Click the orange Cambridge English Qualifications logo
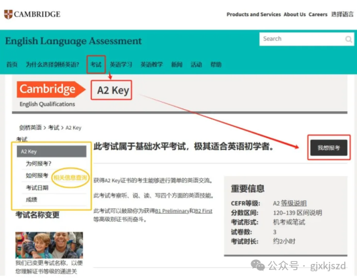Image resolution: width=357 pixels, height=280 pixels. tap(51, 94)
